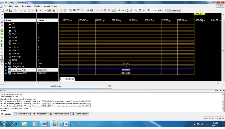
Task: Click the yellow cursor time marker
Action: (199, 14)
